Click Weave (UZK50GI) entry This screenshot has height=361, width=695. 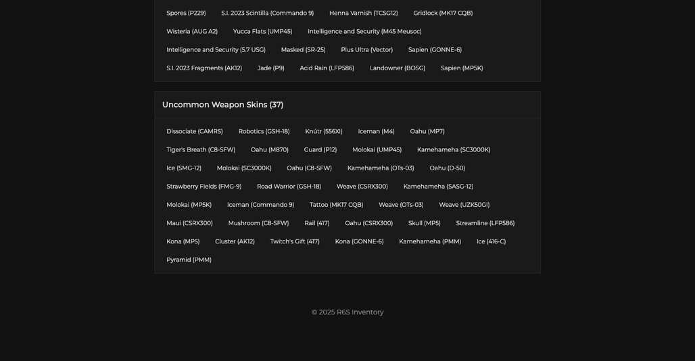coord(464,205)
